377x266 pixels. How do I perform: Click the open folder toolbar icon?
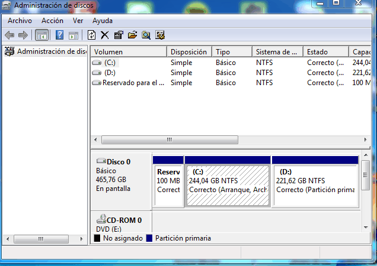click(x=132, y=35)
